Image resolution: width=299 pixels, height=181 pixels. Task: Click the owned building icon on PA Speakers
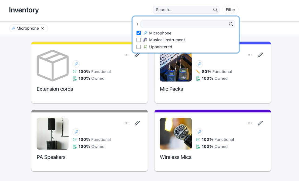(75, 147)
